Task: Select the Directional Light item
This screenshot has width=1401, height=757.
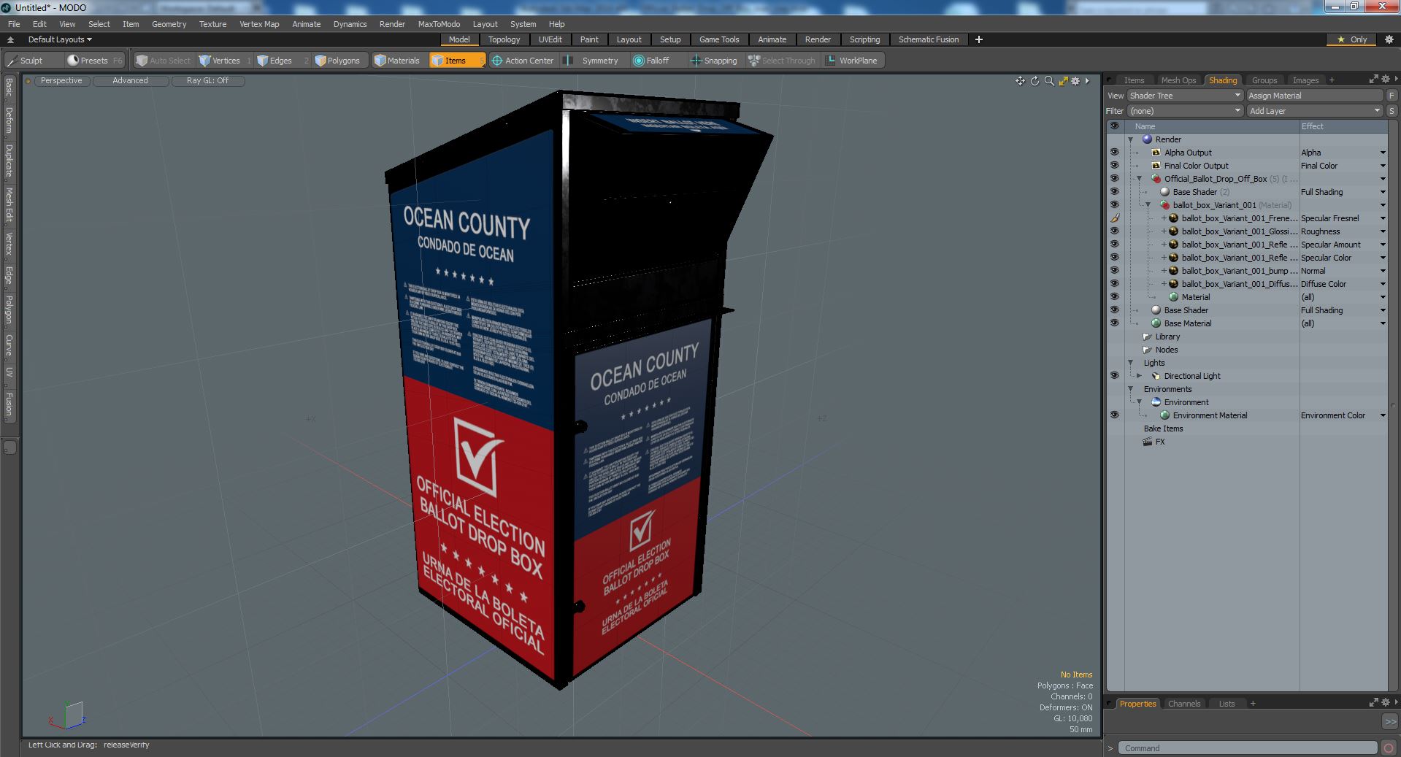Action: [1191, 376]
